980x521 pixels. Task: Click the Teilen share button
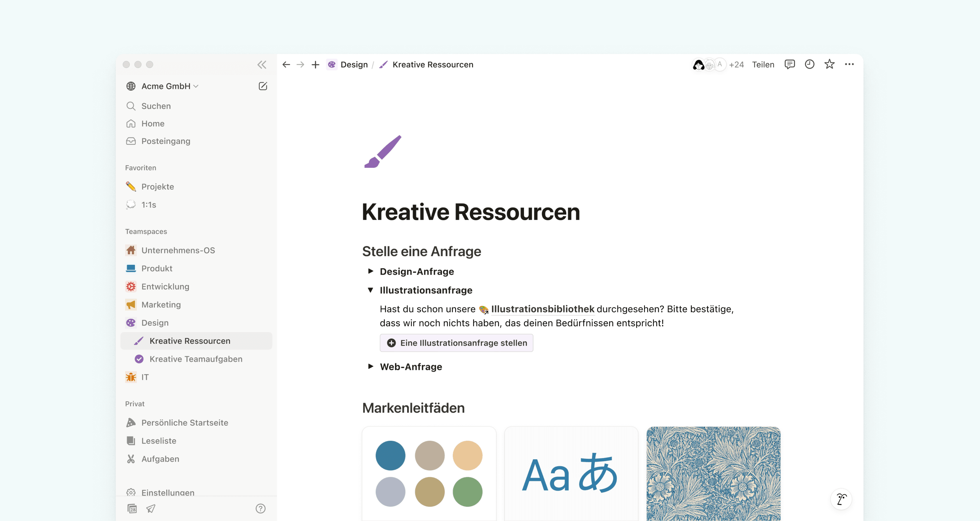(763, 65)
